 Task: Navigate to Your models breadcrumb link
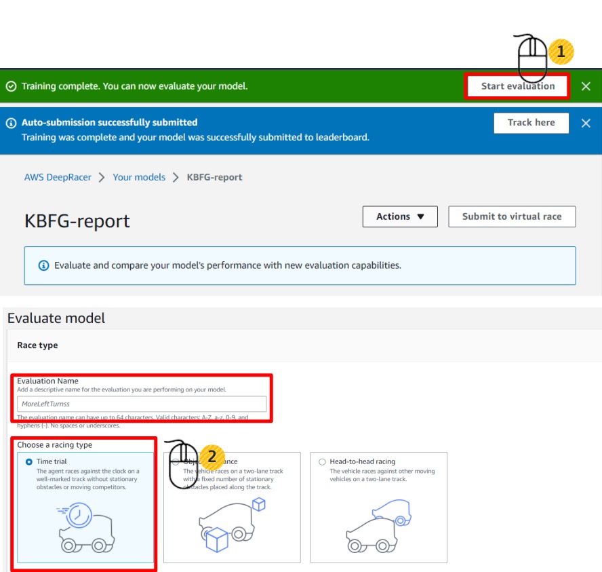pos(139,177)
